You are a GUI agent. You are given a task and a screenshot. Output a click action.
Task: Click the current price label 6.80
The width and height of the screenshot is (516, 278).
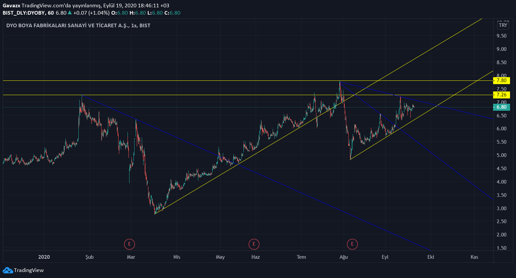click(x=501, y=107)
